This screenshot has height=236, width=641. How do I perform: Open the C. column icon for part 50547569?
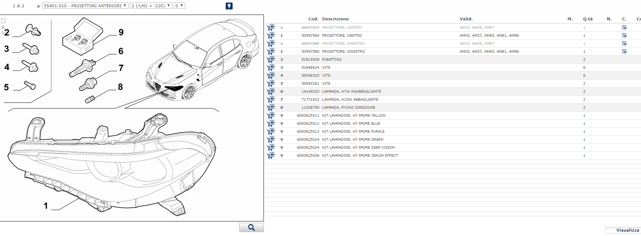pyautogui.click(x=624, y=35)
